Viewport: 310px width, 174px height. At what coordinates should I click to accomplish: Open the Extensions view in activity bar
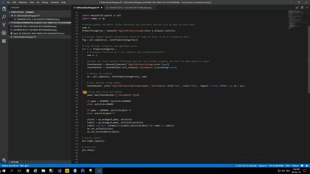click(x=4, y=41)
